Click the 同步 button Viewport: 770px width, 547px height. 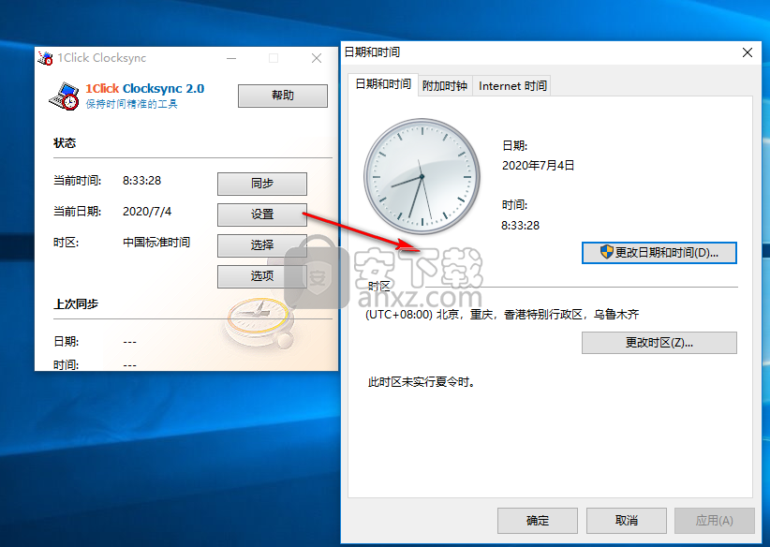262,184
